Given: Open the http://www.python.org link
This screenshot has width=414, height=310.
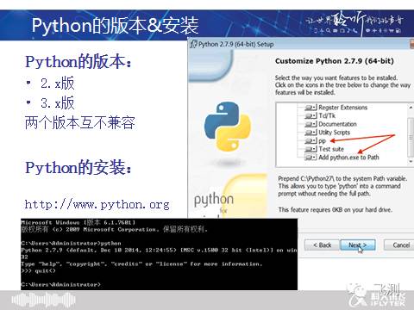Looking at the screenshot, I should [x=97, y=205].
